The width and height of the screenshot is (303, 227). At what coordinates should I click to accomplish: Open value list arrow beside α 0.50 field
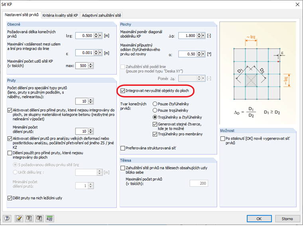point(203,54)
